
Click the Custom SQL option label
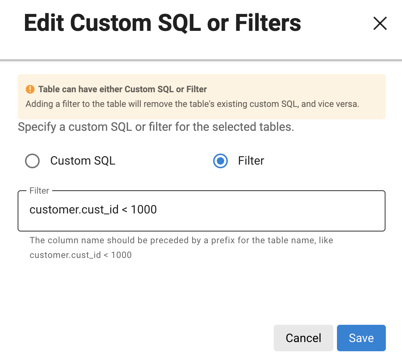83,161
